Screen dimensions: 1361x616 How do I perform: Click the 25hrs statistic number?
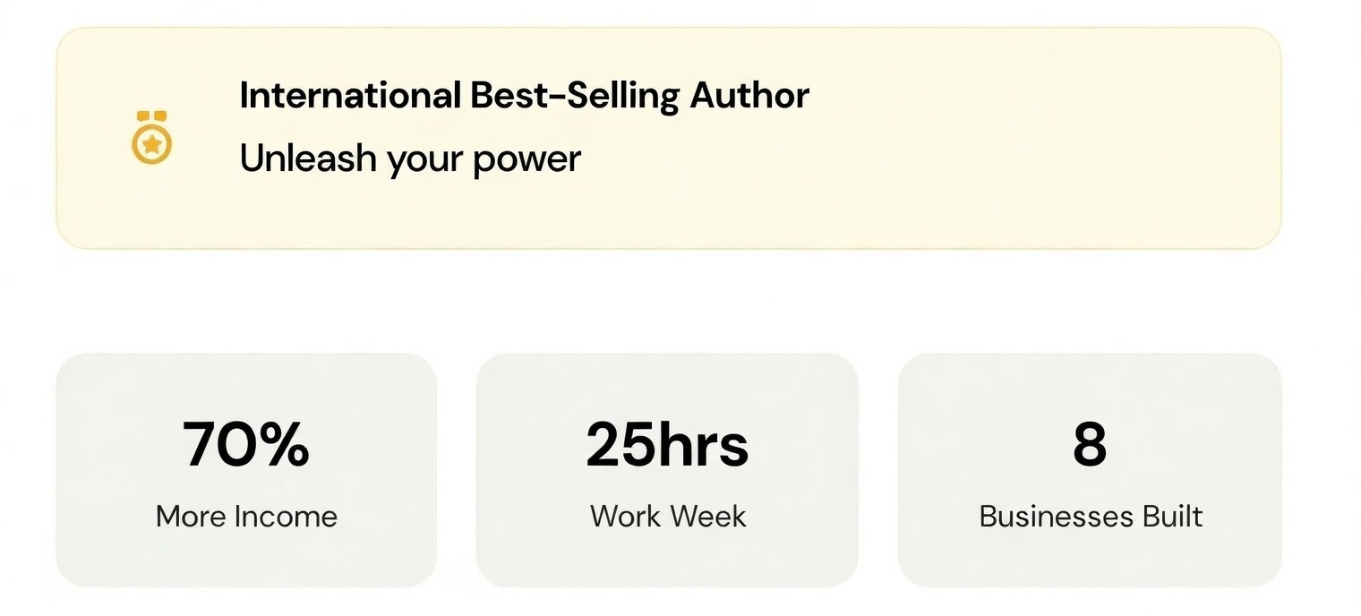pyautogui.click(x=667, y=444)
